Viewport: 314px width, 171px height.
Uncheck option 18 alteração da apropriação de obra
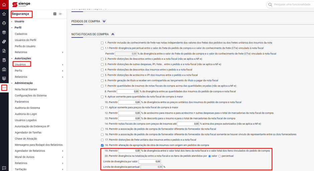[102, 145]
